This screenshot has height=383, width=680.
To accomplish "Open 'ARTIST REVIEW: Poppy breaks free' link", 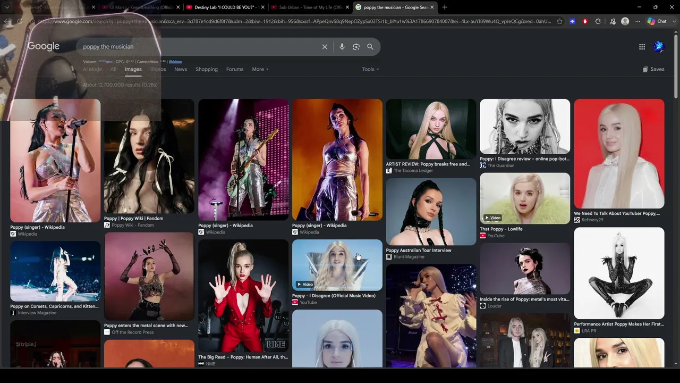I will 428,164.
